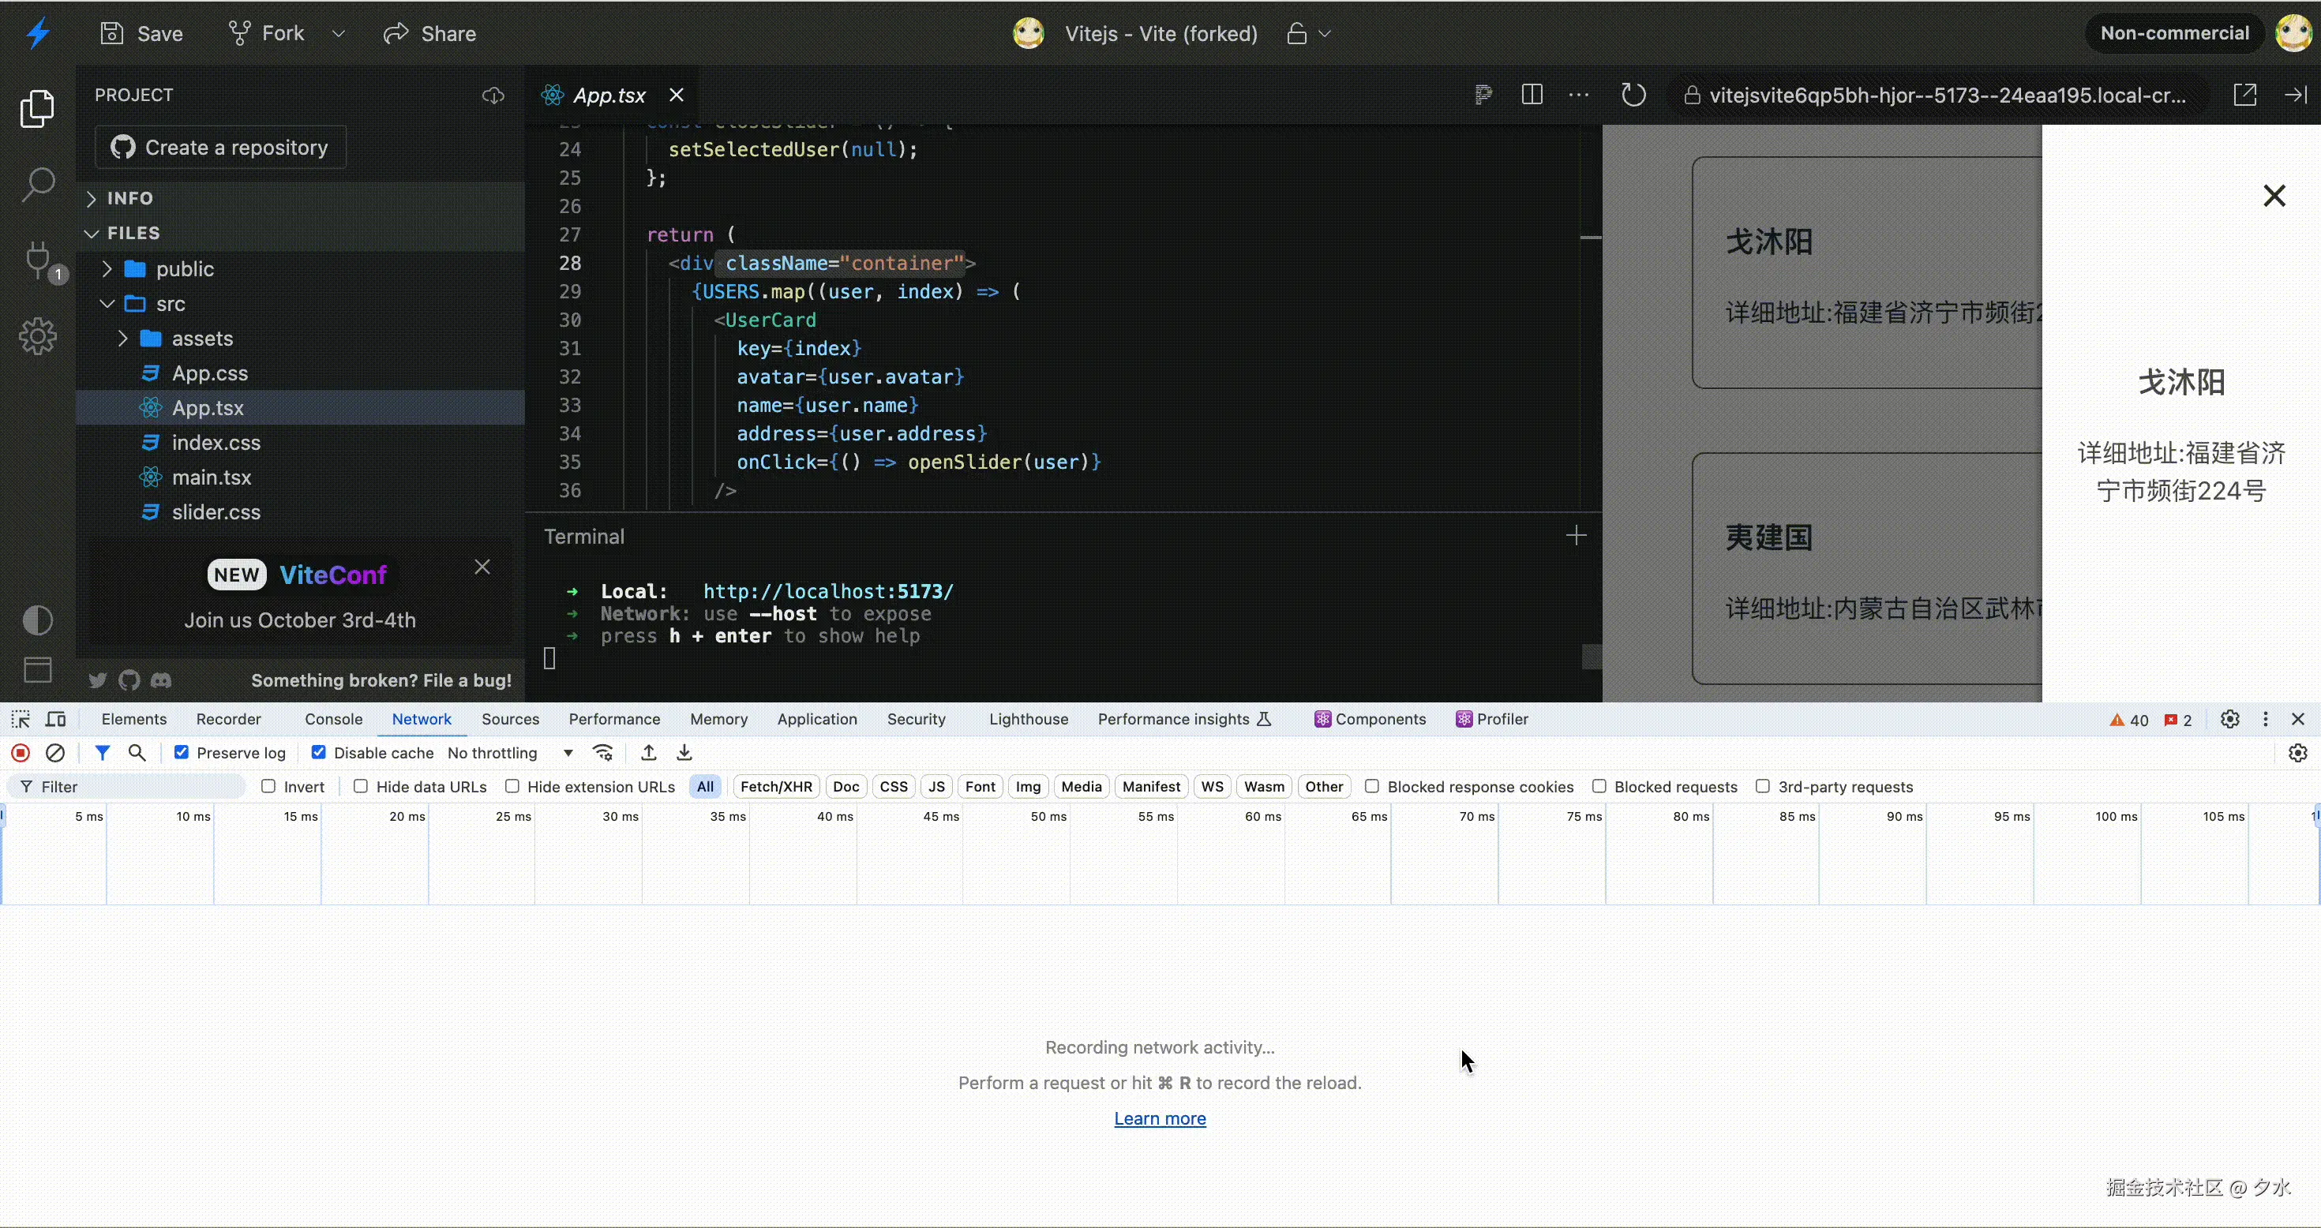
Task: Click the preview reload icon
Action: pyautogui.click(x=1633, y=95)
